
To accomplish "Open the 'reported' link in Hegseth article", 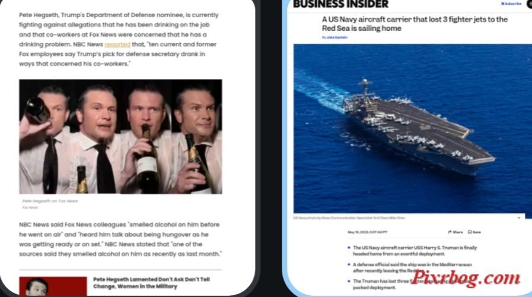I will tap(117, 45).
